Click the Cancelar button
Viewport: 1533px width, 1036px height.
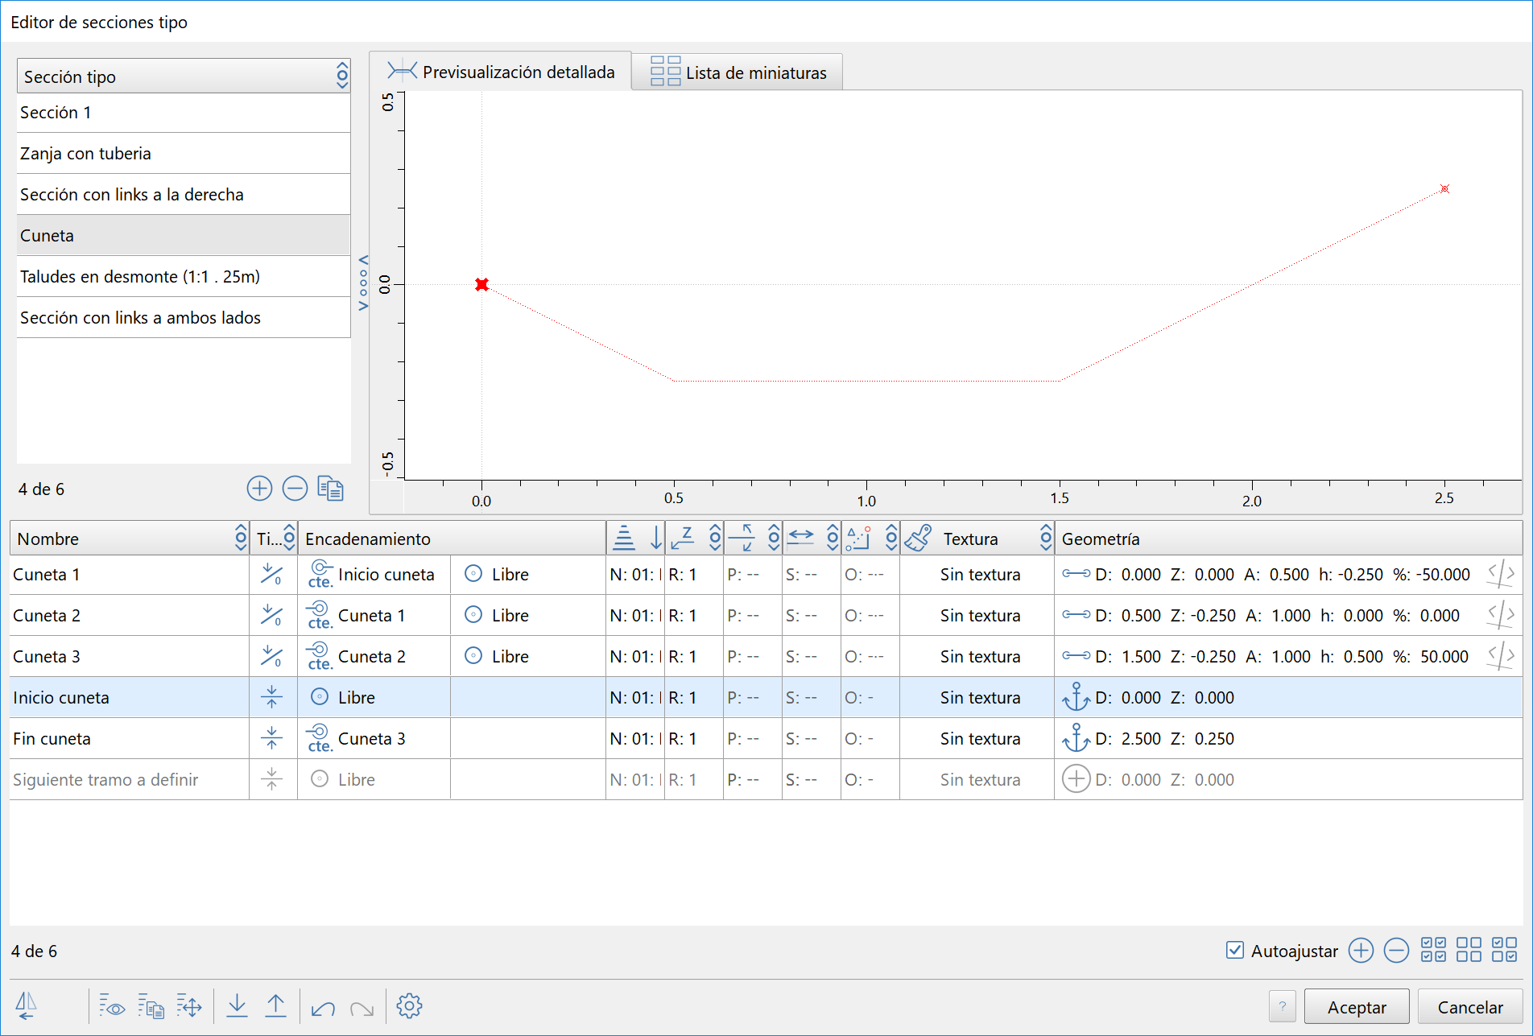click(1469, 1007)
